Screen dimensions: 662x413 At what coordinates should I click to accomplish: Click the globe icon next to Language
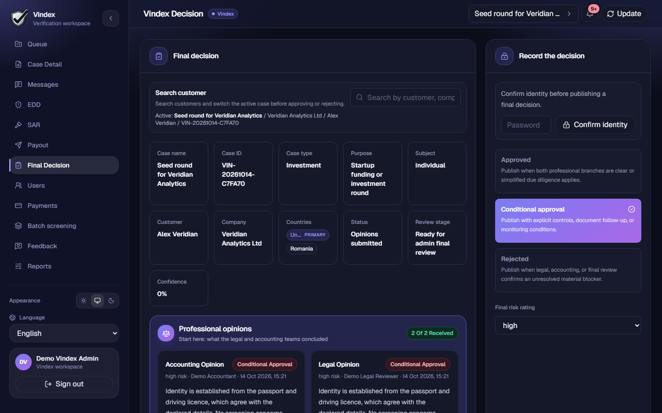(x=12, y=318)
